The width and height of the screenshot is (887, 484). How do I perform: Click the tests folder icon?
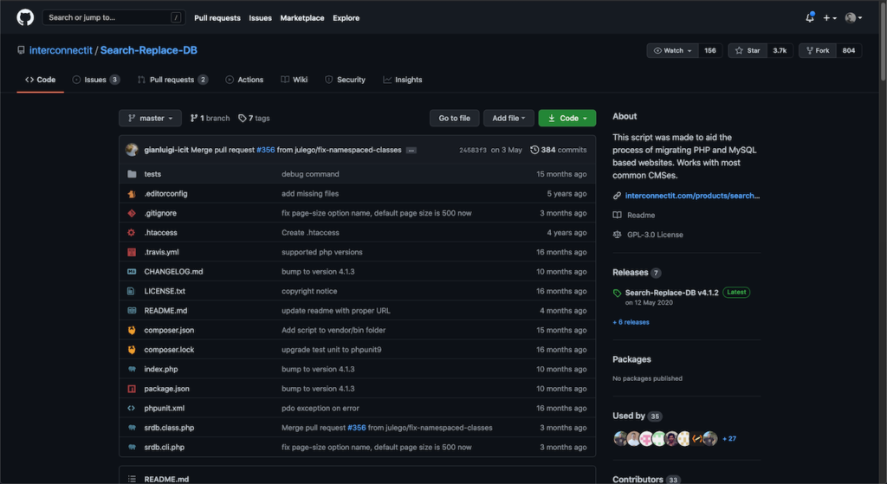tap(132, 174)
